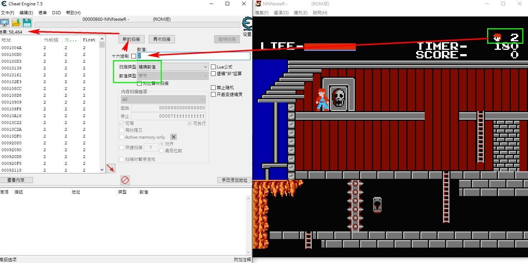528x263 pixels.
Task: Click the 描述 column header in address table
Action: point(42,192)
